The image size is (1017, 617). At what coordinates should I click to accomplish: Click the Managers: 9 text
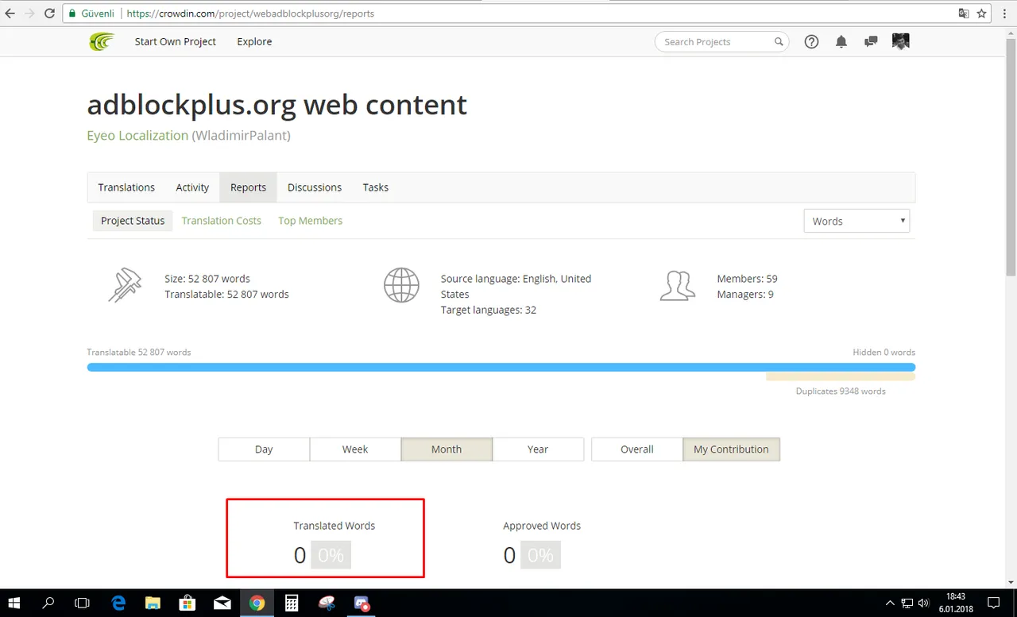pyautogui.click(x=745, y=294)
